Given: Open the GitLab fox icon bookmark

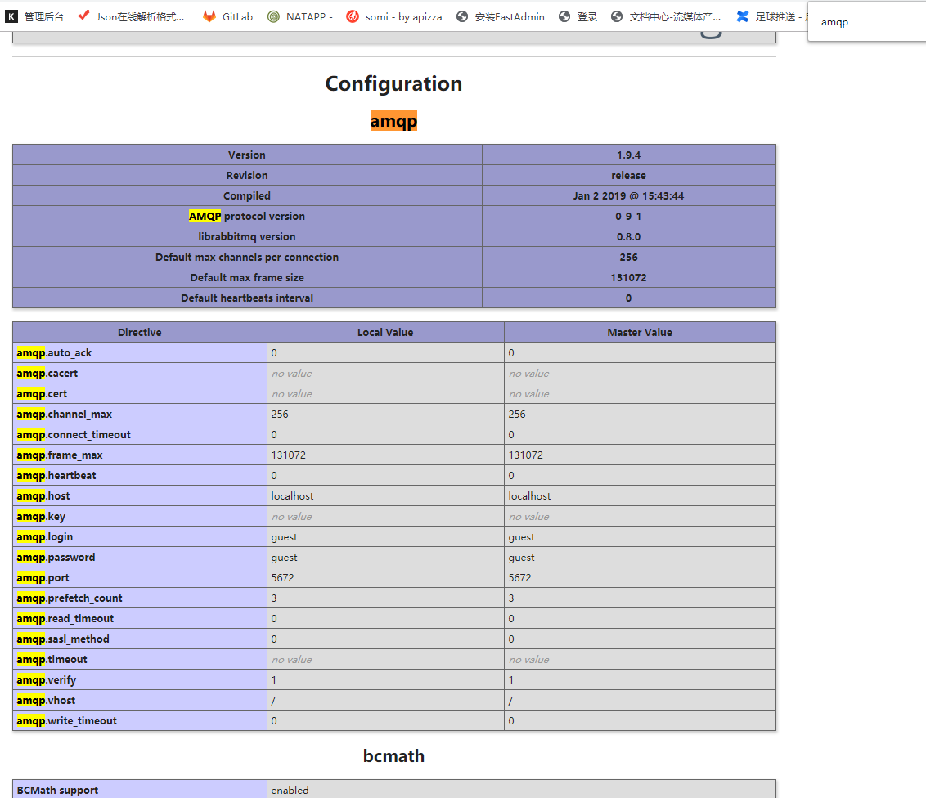Looking at the screenshot, I should [x=209, y=16].
